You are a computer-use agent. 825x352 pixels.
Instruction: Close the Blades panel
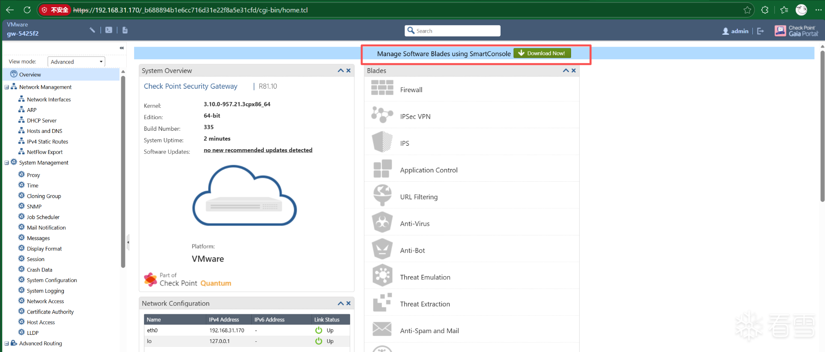[574, 71]
